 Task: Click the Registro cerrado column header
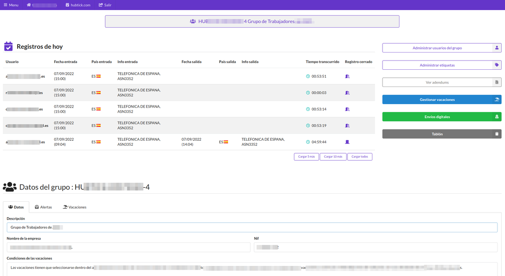coord(359,62)
